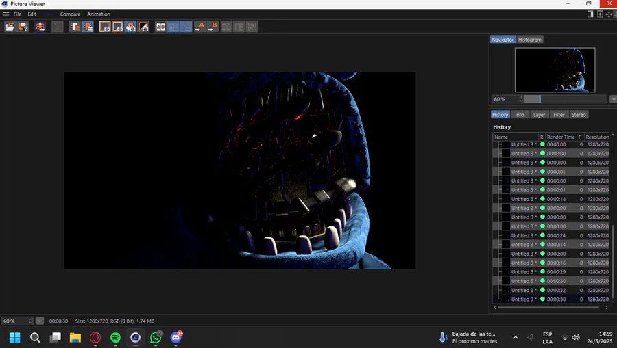This screenshot has height=348, width=617.
Task: Click the green status dot in the 00:00:32 row
Action: [x=542, y=290]
